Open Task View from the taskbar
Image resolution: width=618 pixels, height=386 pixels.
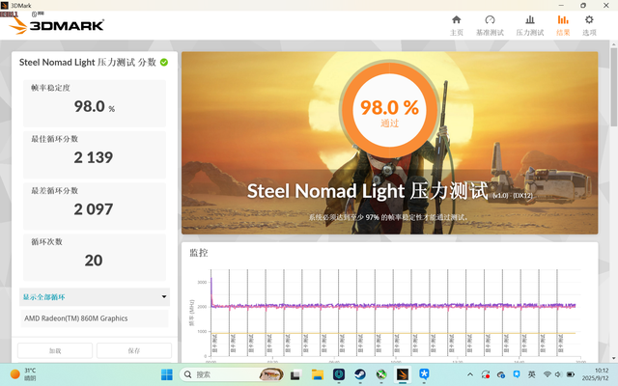coord(295,374)
